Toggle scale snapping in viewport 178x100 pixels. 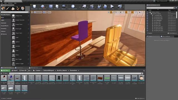click(x=132, y=12)
